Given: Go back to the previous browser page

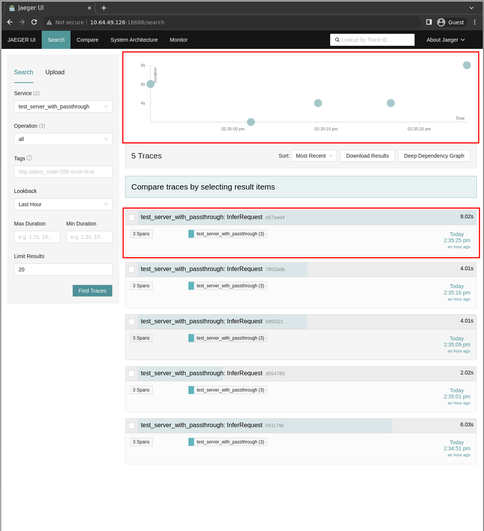Looking at the screenshot, I should [10, 22].
